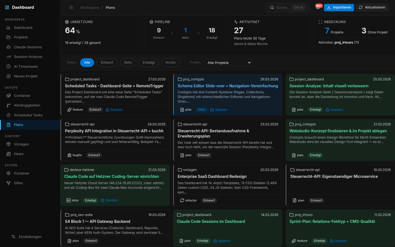This screenshot has width=395, height=247.
Task: Start a Neues Projekt from the sidebar
Action: [x=26, y=76]
